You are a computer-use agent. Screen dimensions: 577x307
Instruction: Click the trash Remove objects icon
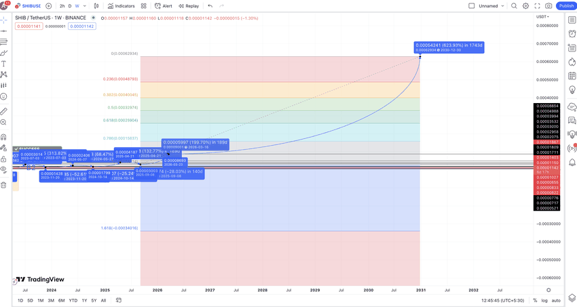click(3, 185)
